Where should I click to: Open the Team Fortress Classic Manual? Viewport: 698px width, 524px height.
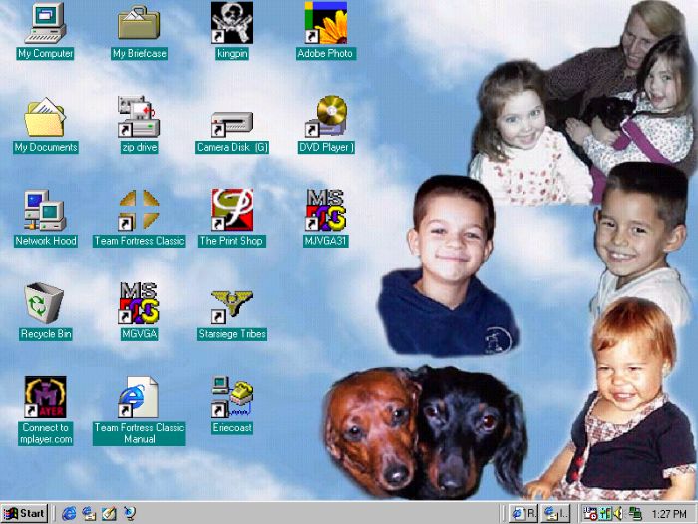click(x=139, y=397)
